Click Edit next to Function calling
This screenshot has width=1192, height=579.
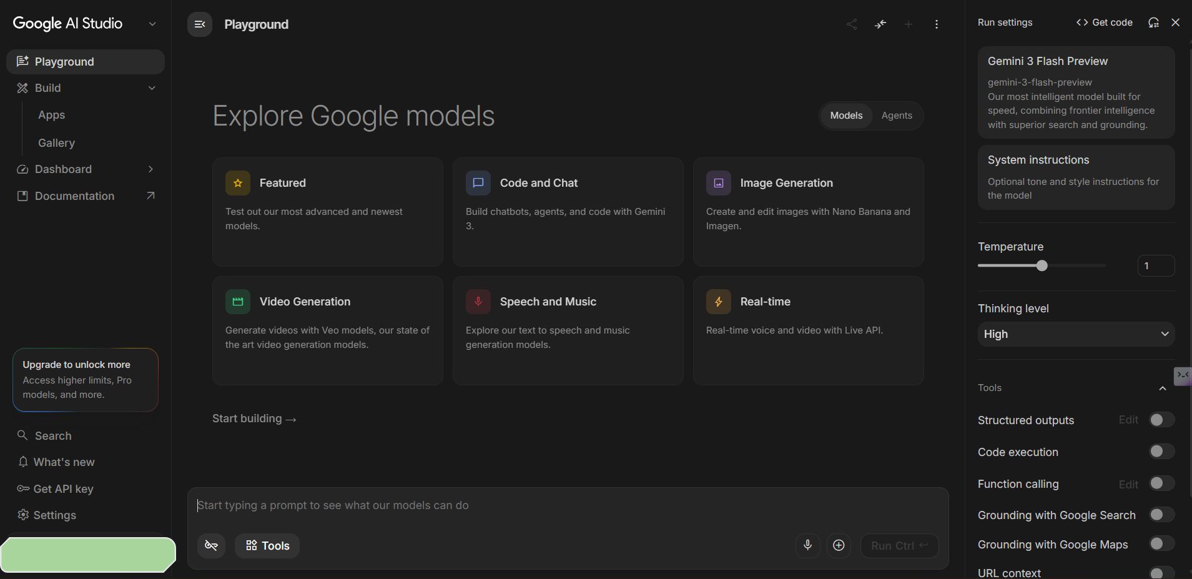point(1128,484)
